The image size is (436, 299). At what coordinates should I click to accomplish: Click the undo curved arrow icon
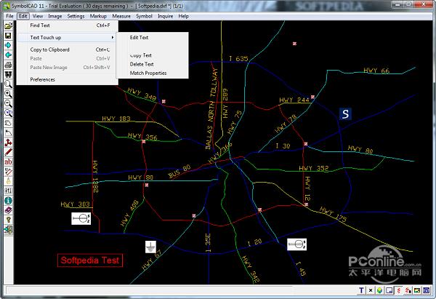click(x=8, y=132)
